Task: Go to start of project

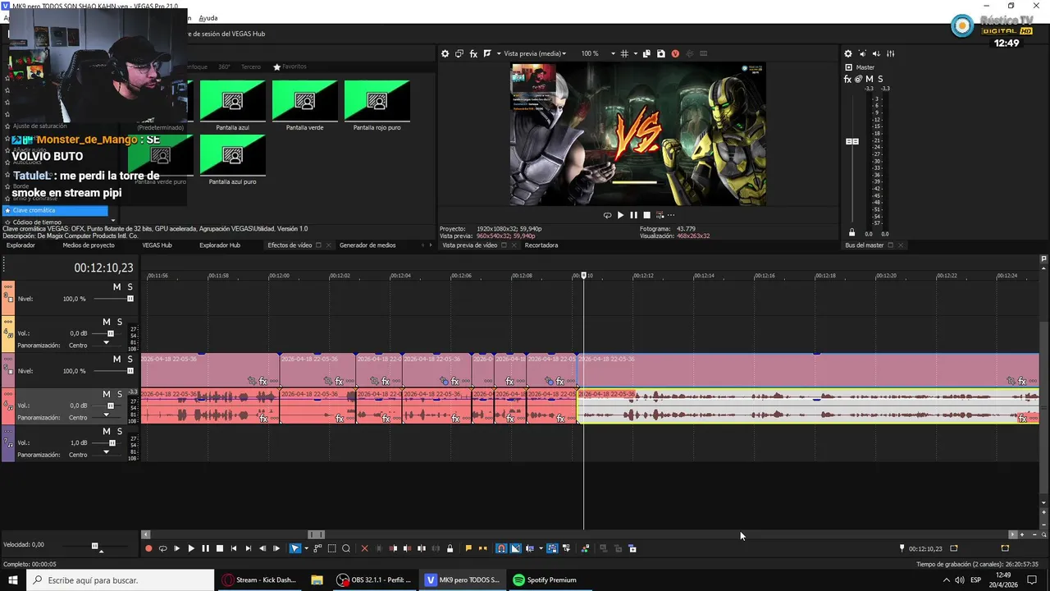Action: point(234,548)
